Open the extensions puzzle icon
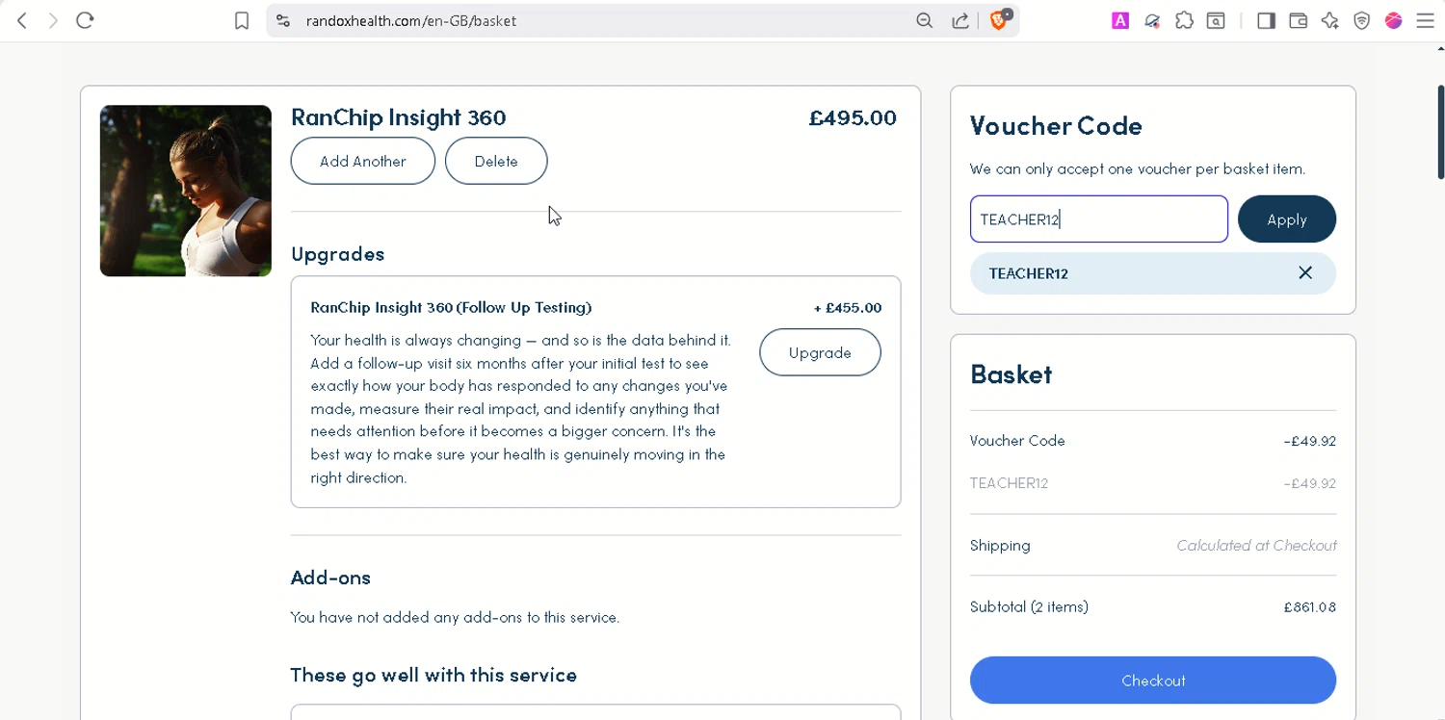The image size is (1445, 720). [1184, 20]
